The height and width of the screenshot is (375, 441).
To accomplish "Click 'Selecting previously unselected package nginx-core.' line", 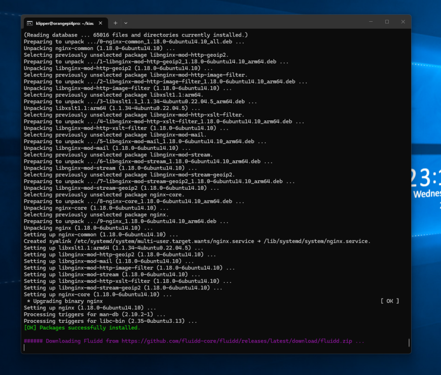I will (x=104, y=195).
